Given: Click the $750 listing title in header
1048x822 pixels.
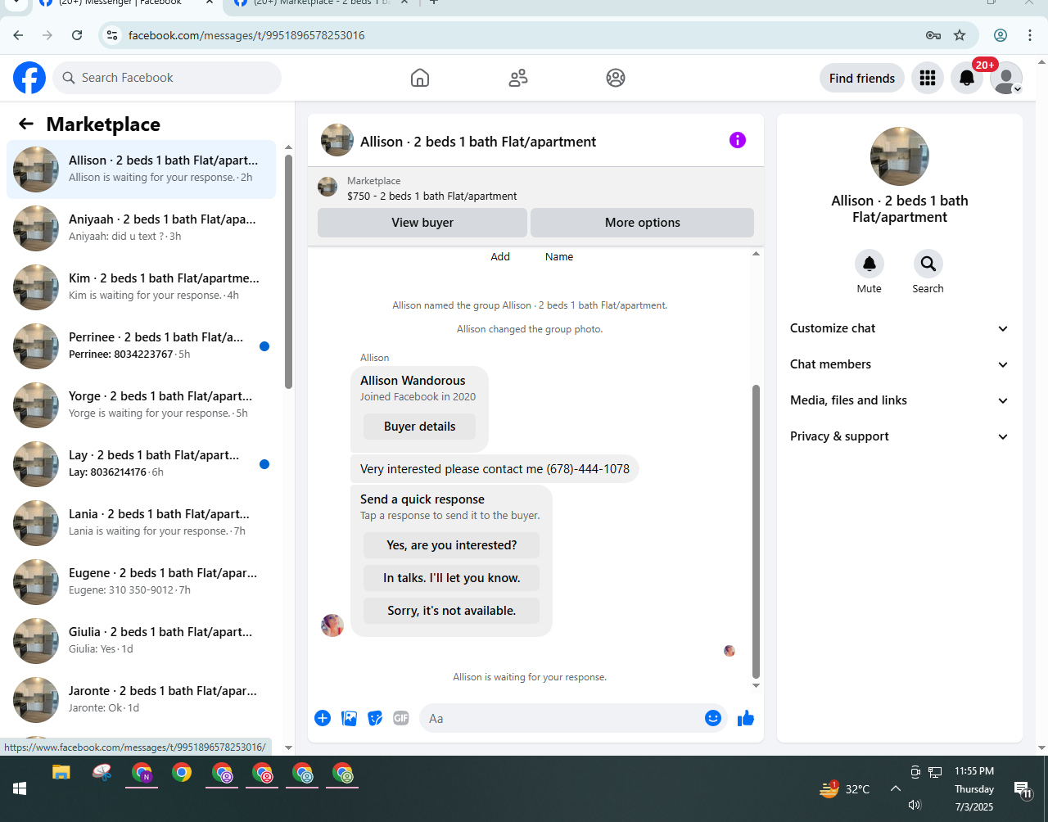Looking at the screenshot, I should [431, 196].
